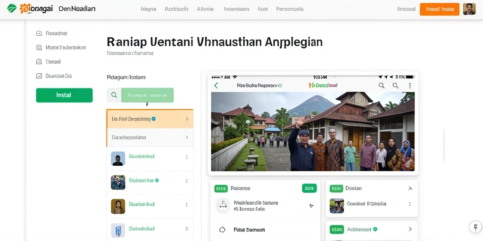The width and height of the screenshot is (483, 241).
Task: Tap the magnifier next to phone's three-dot menu
Action: (x=396, y=86)
